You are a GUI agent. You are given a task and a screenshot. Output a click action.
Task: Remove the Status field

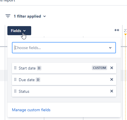[112, 91]
